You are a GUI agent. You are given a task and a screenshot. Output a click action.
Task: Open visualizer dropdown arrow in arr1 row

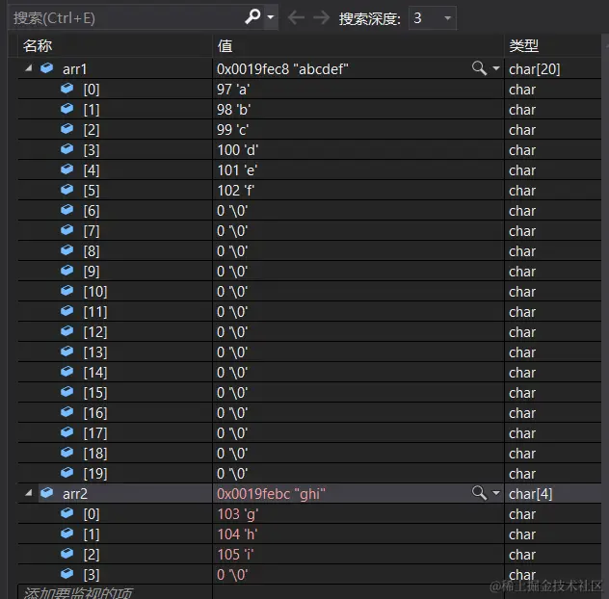[496, 68]
